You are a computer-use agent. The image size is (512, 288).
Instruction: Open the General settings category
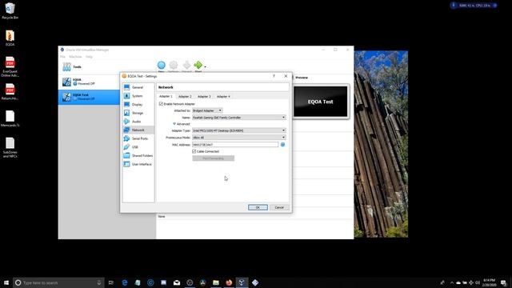[138, 87]
